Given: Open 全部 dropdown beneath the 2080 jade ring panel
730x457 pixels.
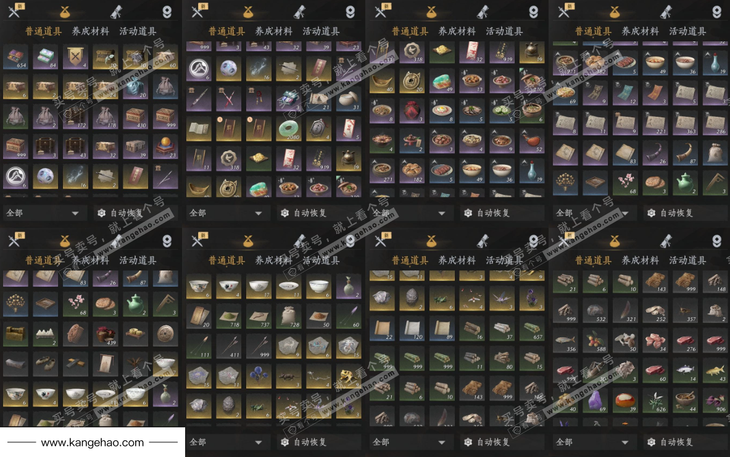Looking at the screenshot, I should point(226,213).
